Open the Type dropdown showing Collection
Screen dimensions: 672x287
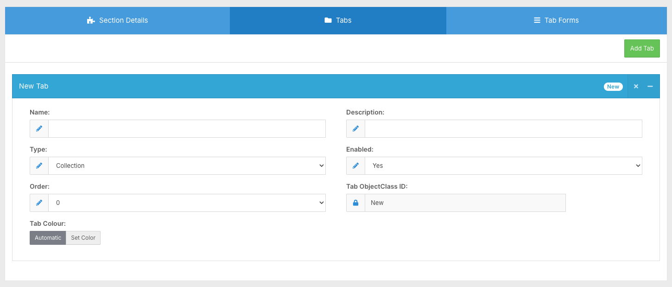point(187,166)
